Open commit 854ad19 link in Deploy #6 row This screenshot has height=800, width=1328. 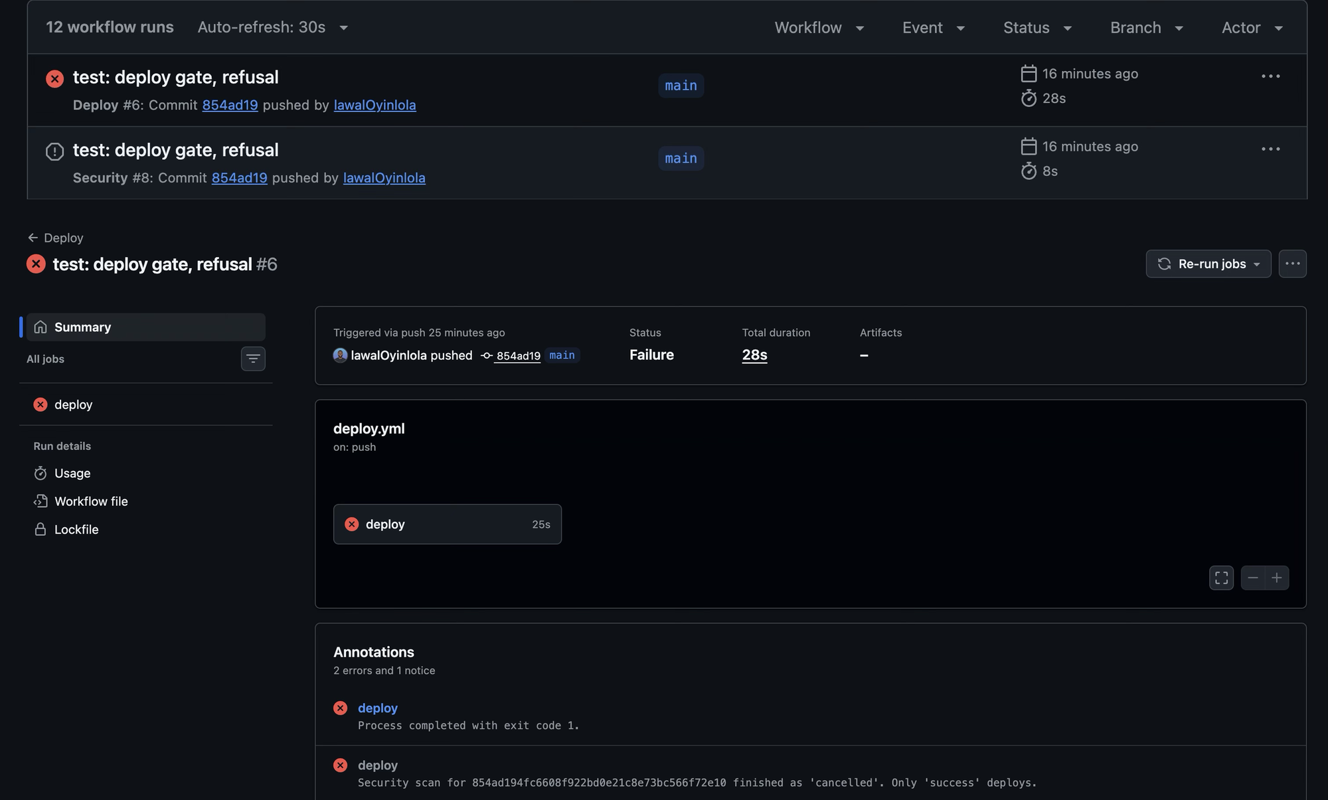pos(230,105)
